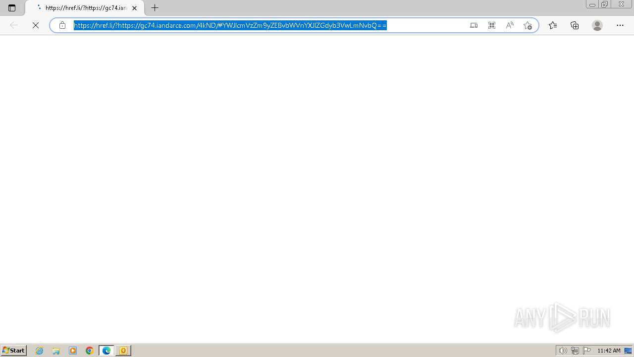634x357 pixels.
Task: Open the Favorites list
Action: pyautogui.click(x=553, y=25)
